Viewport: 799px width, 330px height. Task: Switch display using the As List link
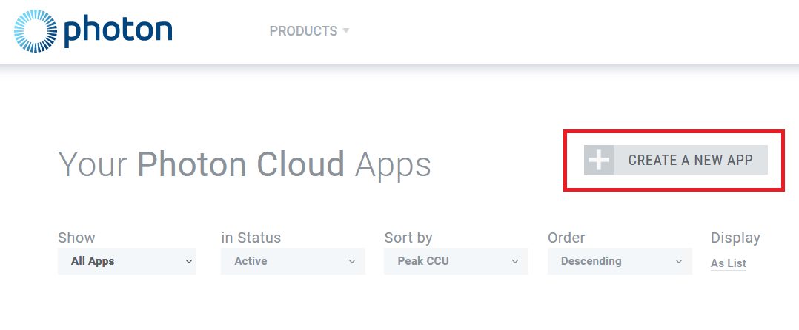[729, 263]
